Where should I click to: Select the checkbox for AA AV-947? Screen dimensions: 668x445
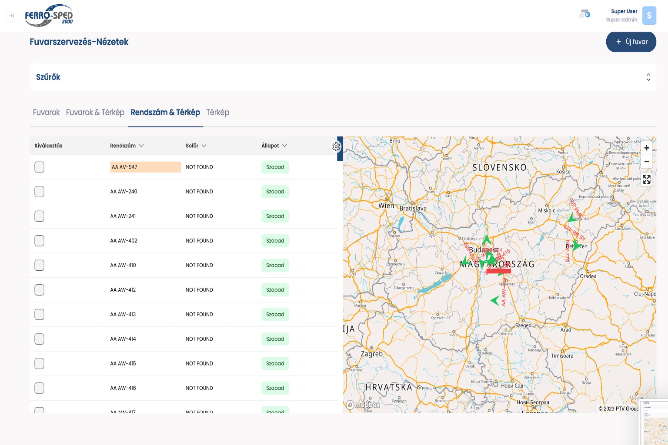pos(39,167)
